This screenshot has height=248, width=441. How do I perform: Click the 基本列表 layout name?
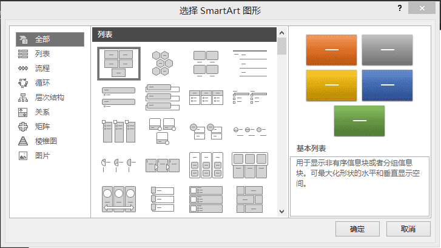click(x=311, y=148)
